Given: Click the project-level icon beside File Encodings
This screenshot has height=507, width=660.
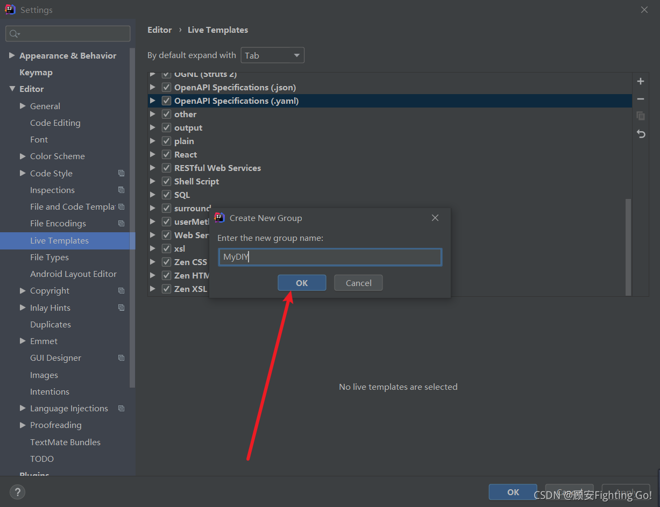Looking at the screenshot, I should tap(121, 223).
